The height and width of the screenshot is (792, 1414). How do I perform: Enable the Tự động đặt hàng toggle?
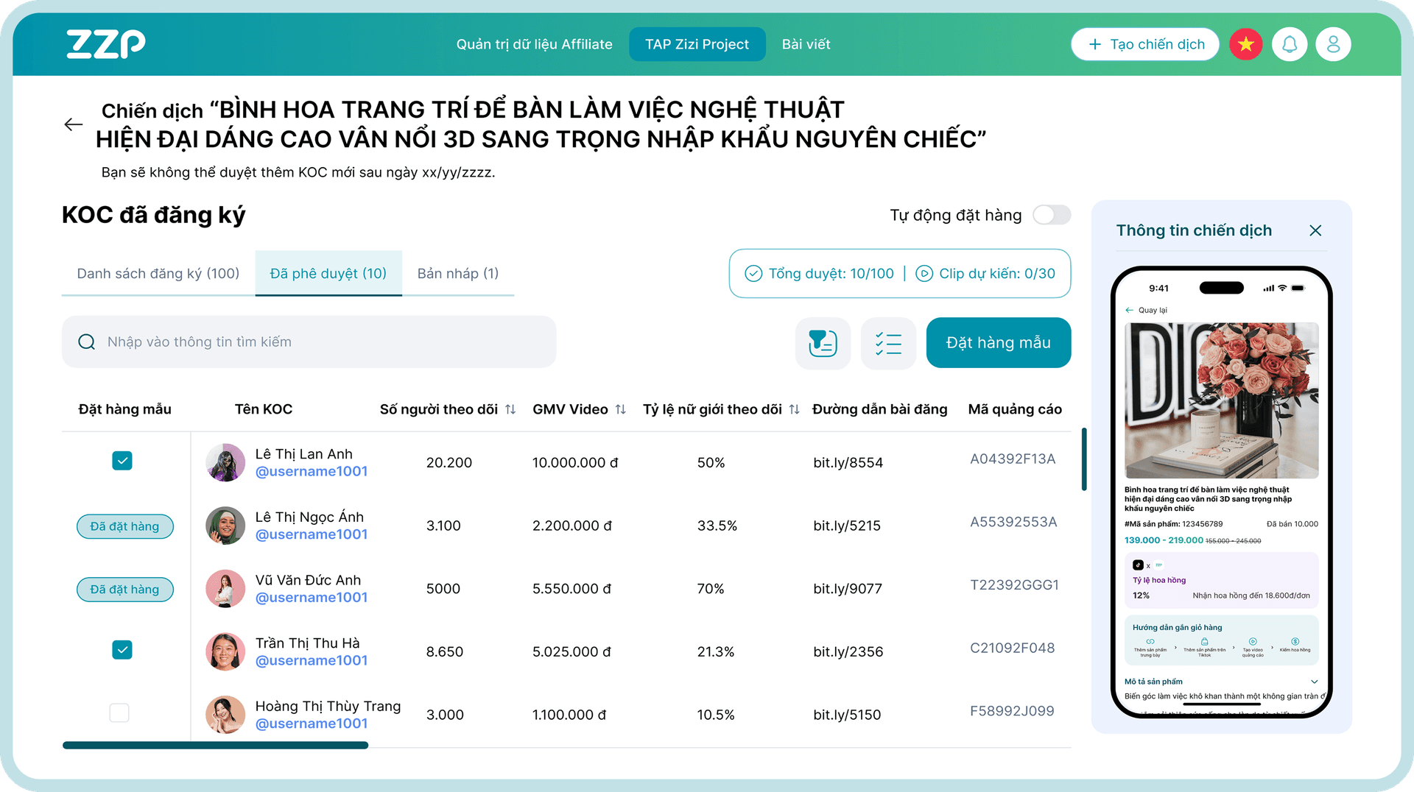[x=1052, y=215]
